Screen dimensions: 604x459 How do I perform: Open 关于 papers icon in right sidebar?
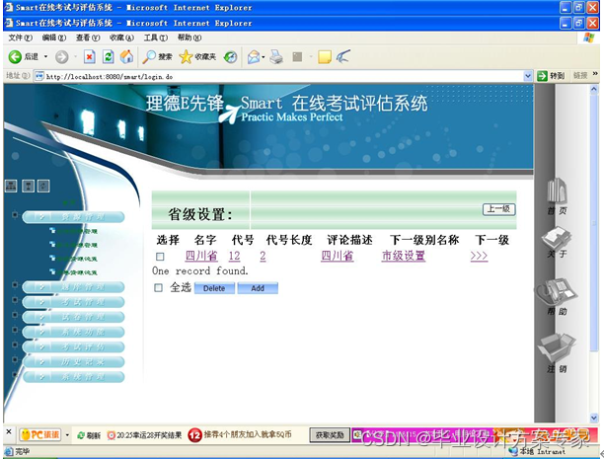click(x=557, y=238)
